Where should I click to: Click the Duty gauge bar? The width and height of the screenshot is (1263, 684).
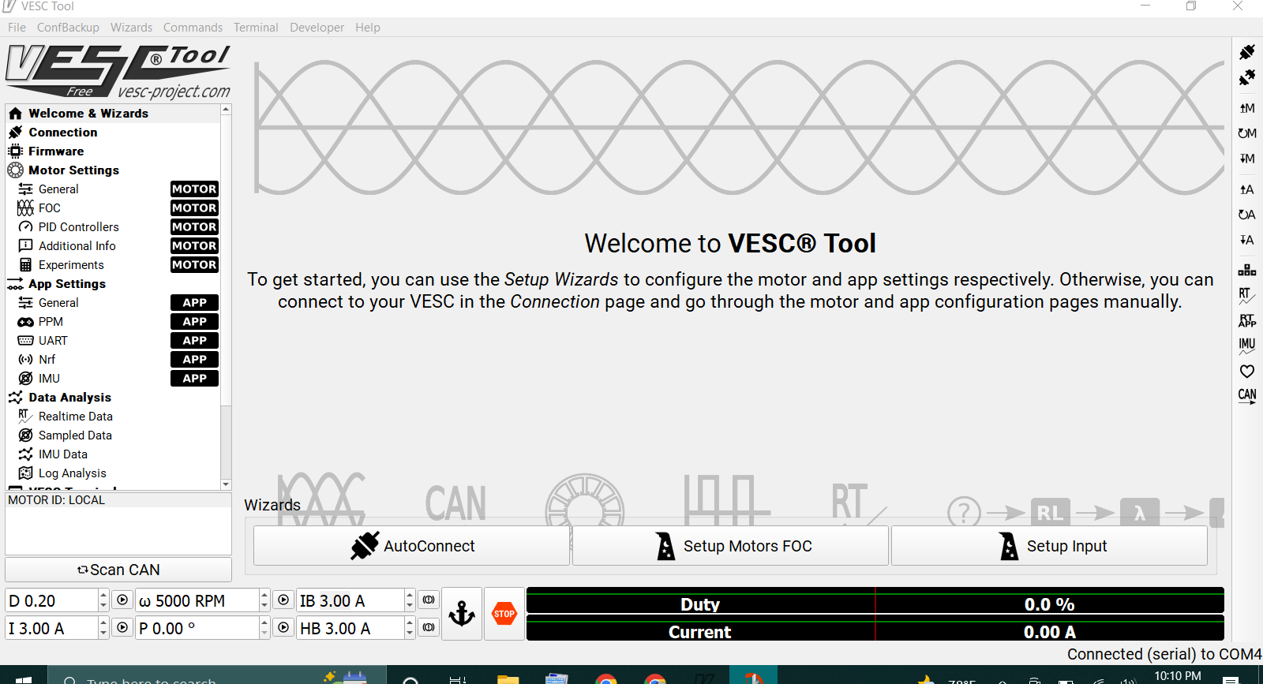coord(875,601)
